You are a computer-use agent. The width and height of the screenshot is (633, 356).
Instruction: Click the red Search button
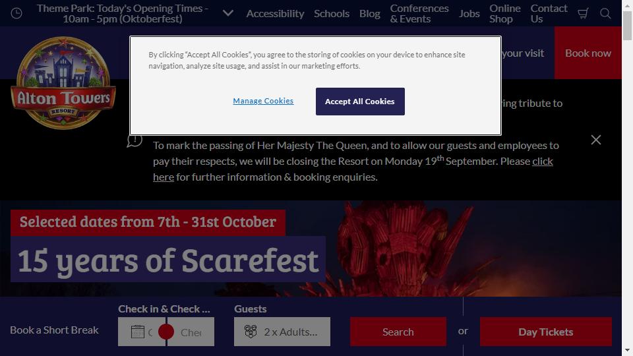coord(398,332)
